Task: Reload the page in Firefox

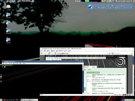Action: coord(49,53)
